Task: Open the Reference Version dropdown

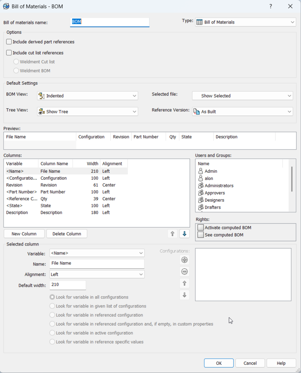Action: tap(242, 112)
